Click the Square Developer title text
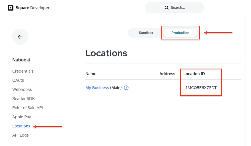The height and width of the screenshot is (146, 251). (33, 8)
